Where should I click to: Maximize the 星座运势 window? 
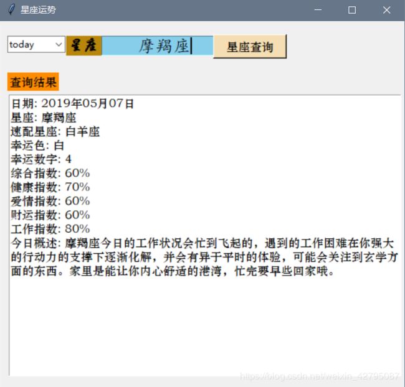click(352, 10)
